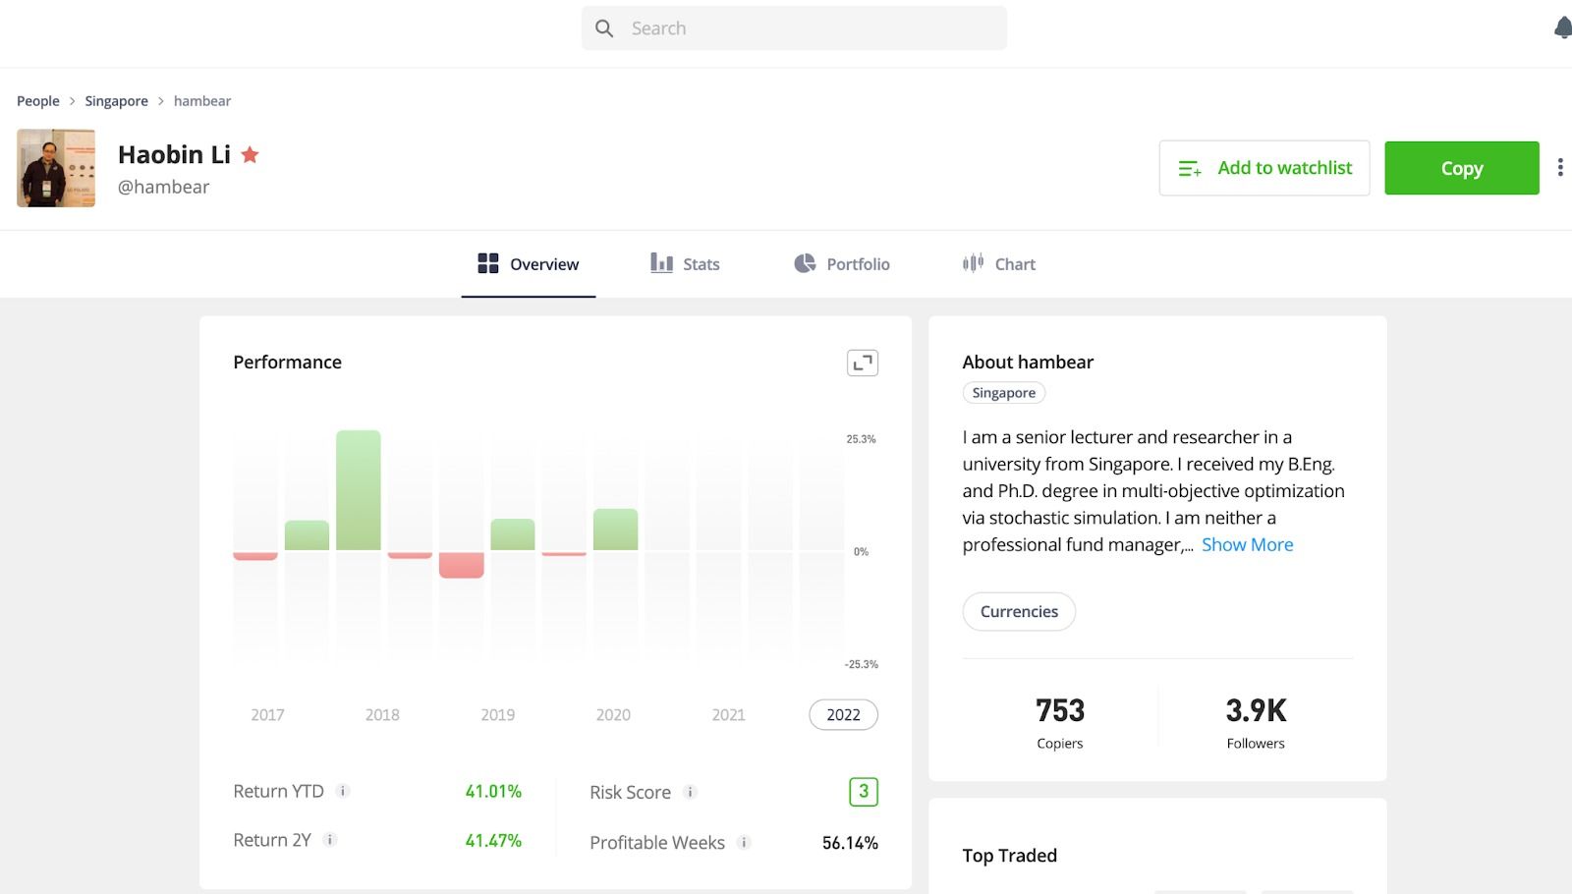The width and height of the screenshot is (1572, 894).
Task: Open the notifications bell icon
Action: tap(1563, 28)
